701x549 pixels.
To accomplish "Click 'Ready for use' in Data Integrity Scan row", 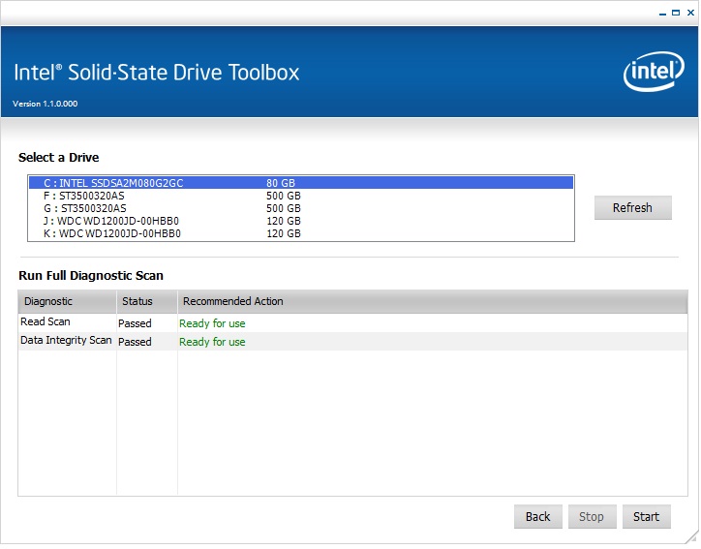I will 212,342.
